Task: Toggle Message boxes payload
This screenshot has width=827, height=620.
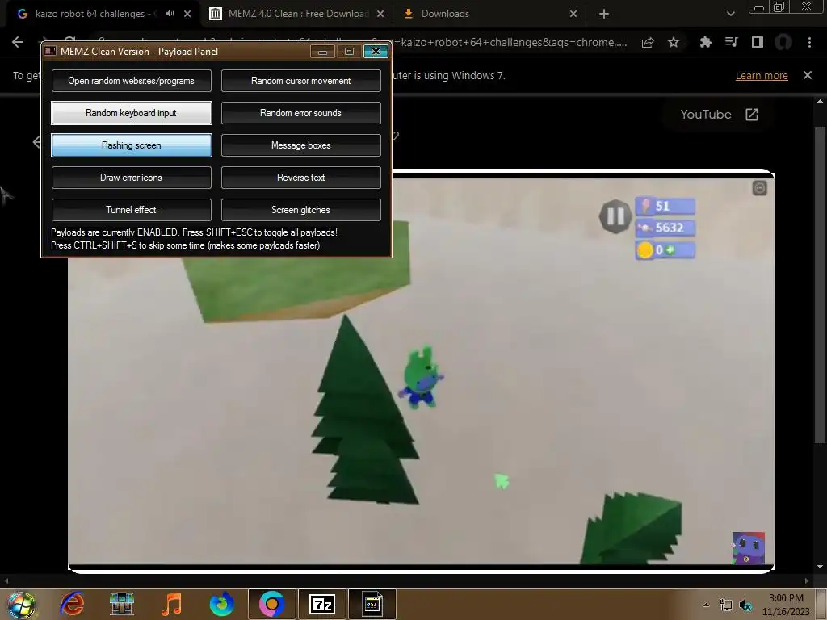Action: point(300,145)
